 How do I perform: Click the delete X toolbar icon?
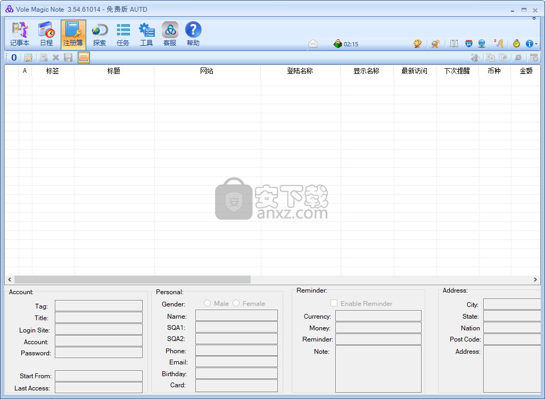(x=55, y=57)
